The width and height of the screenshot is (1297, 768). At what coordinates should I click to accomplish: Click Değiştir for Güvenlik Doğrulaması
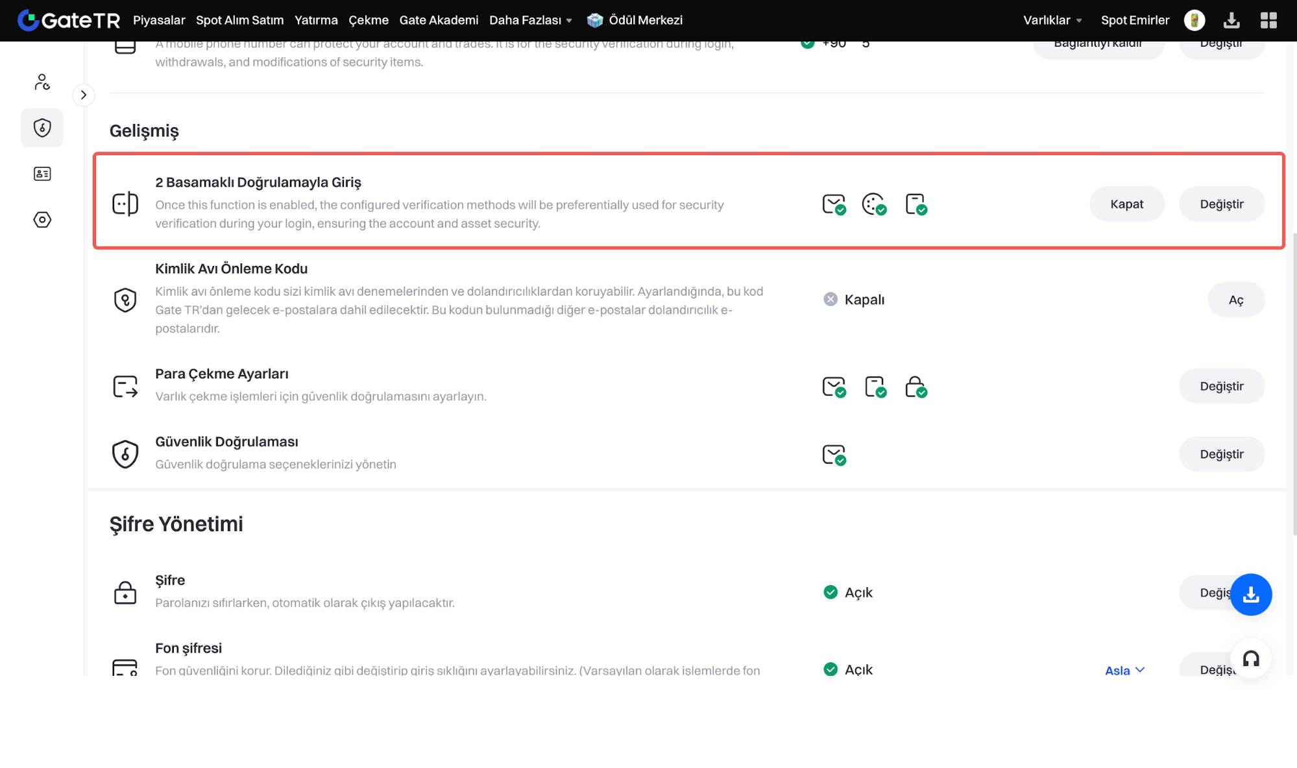point(1221,454)
